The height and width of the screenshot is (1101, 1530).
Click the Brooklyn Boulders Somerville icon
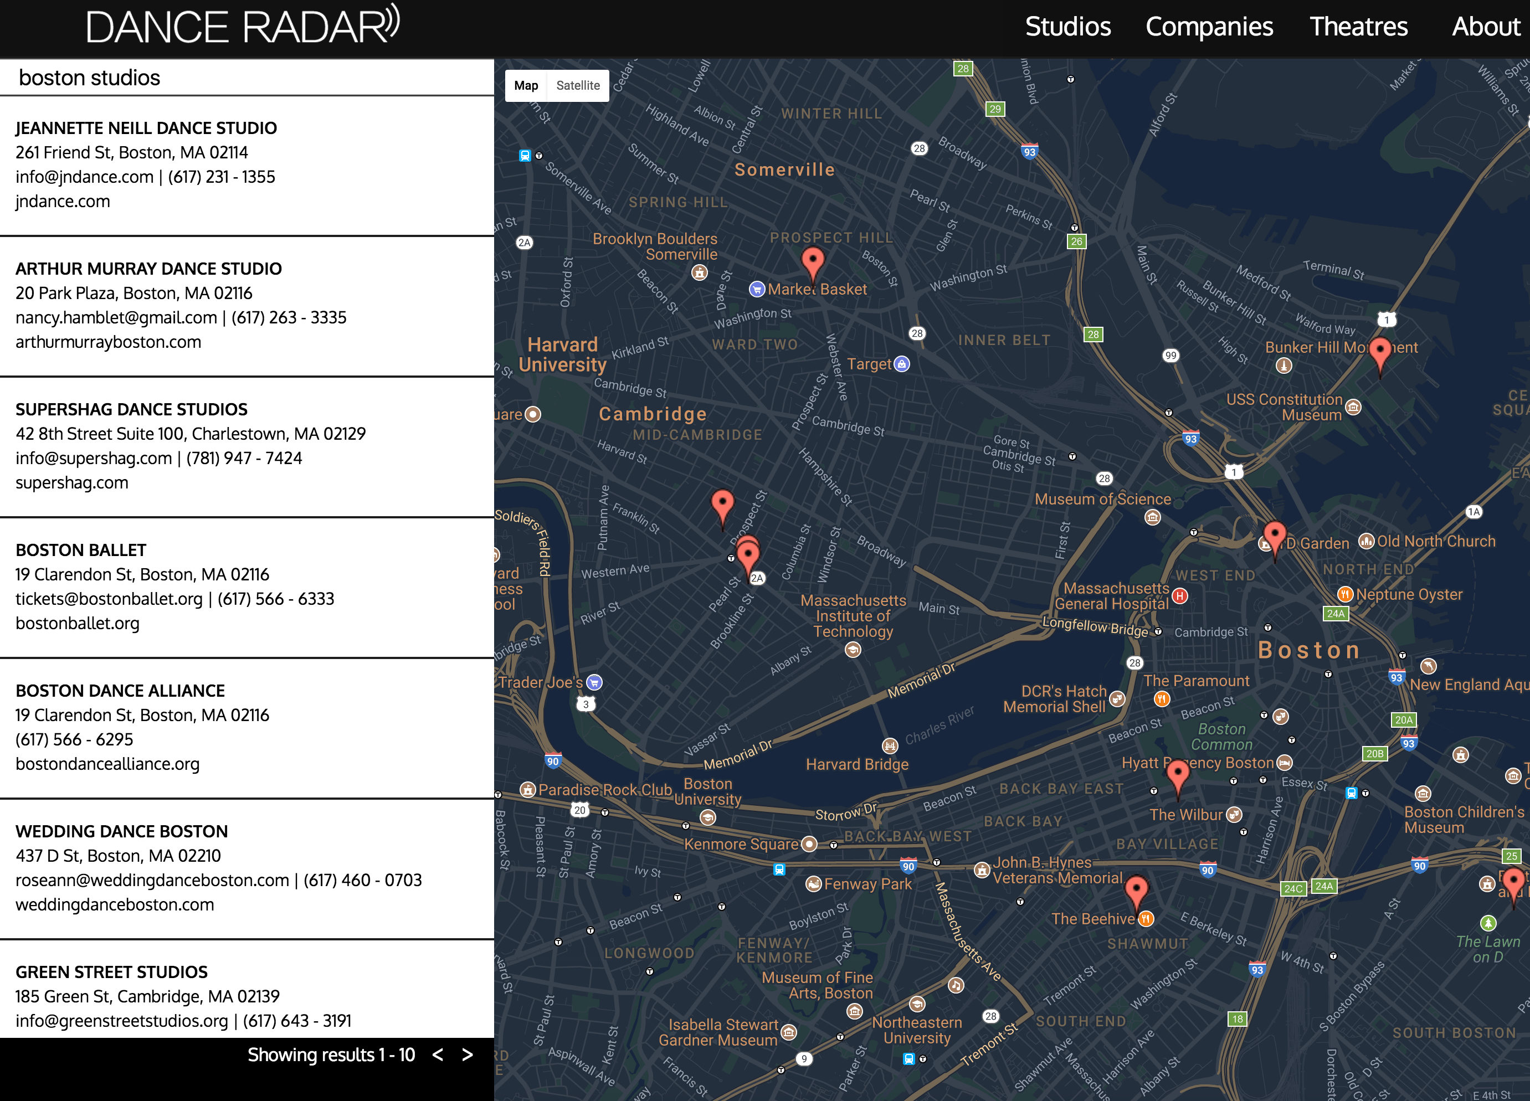(x=700, y=272)
